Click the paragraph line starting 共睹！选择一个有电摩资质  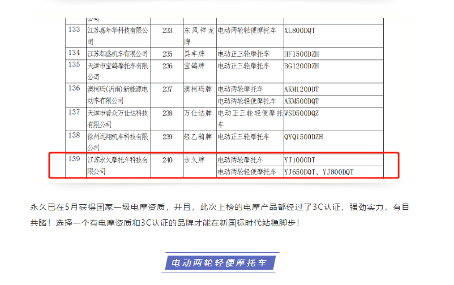pyautogui.click(x=165, y=223)
